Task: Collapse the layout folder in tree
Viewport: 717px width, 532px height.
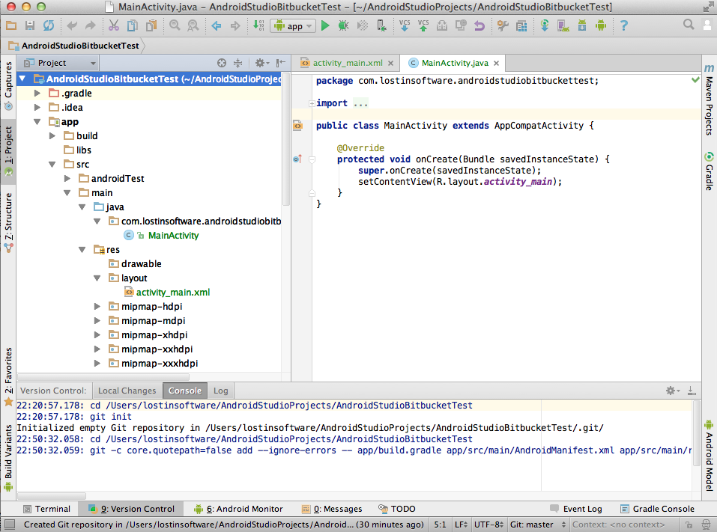Action: coord(97,278)
